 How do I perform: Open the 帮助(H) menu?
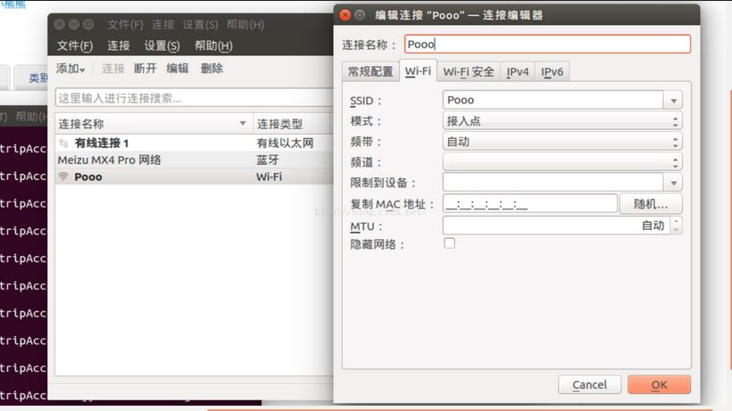click(x=213, y=45)
